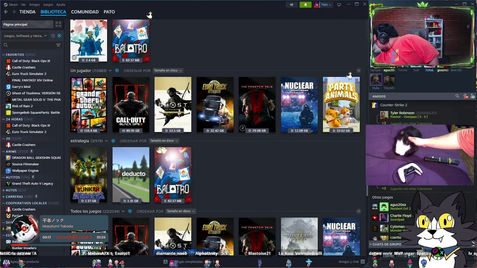Select Garry's Mod icon in favorites
Image resolution: width=477 pixels, height=268 pixels.
pos(9,87)
